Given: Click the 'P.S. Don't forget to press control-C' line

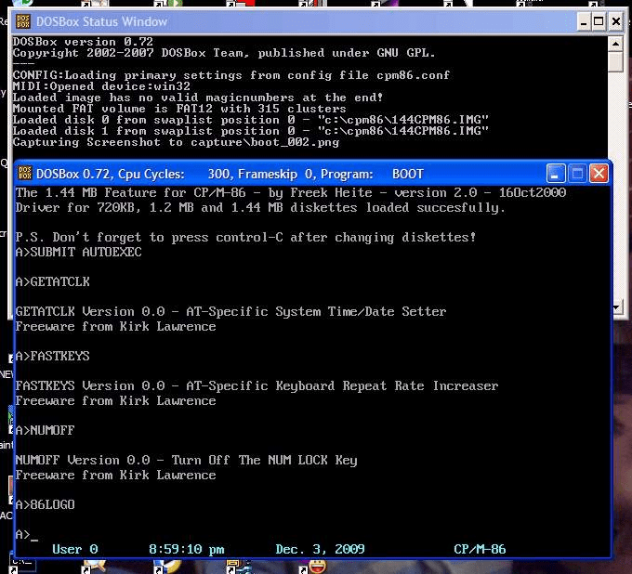Looking at the screenshot, I should coord(246,237).
